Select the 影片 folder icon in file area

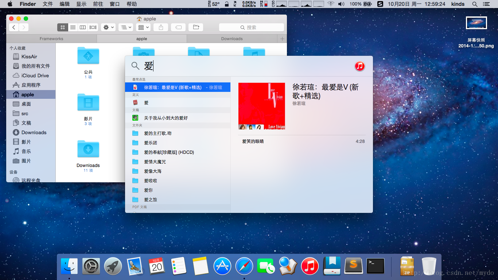tap(88, 102)
